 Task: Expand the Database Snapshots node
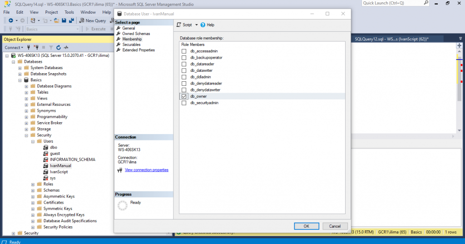tap(20, 74)
